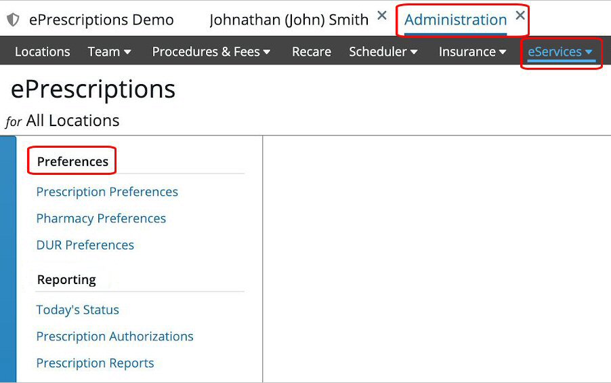Click the blue vertical strip on the left edge

pos(8,258)
